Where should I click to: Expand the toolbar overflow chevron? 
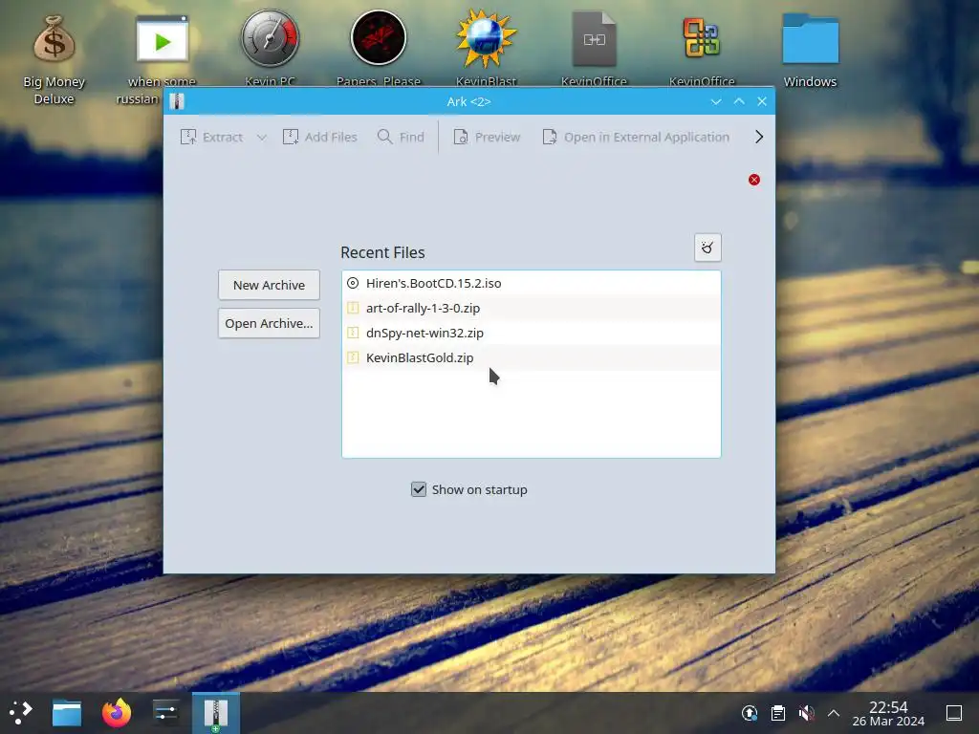pyautogui.click(x=758, y=137)
